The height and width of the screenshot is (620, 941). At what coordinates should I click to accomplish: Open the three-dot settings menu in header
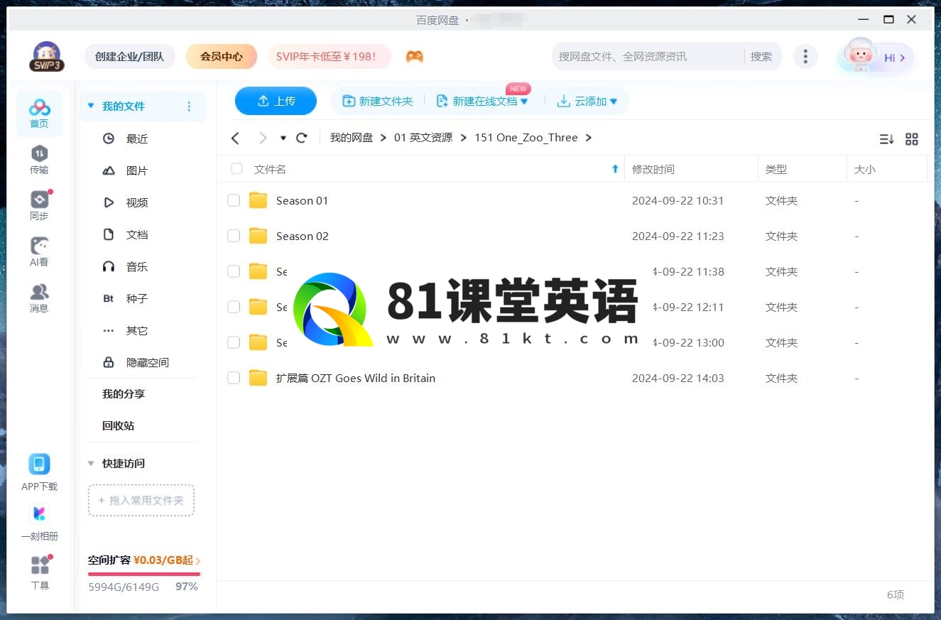click(805, 57)
